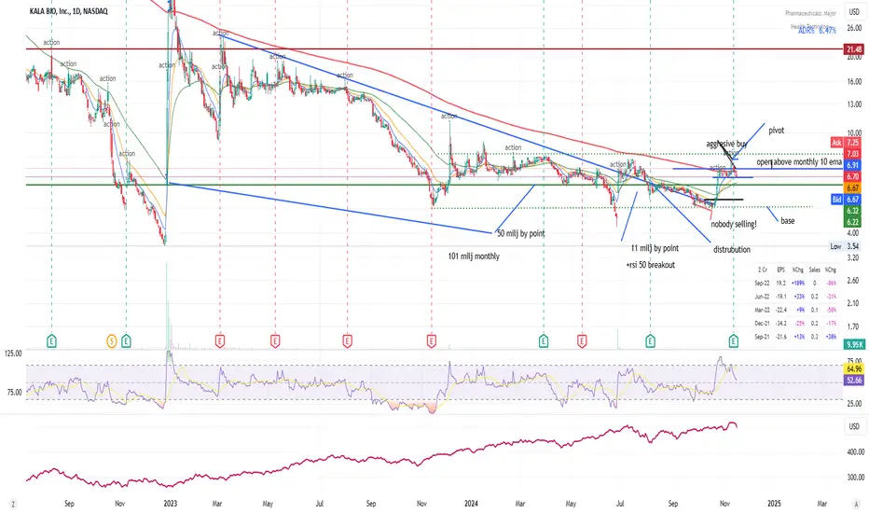Viewport: 869px width, 513px height.
Task: Click the green 6.32 price label
Action: [852, 211]
